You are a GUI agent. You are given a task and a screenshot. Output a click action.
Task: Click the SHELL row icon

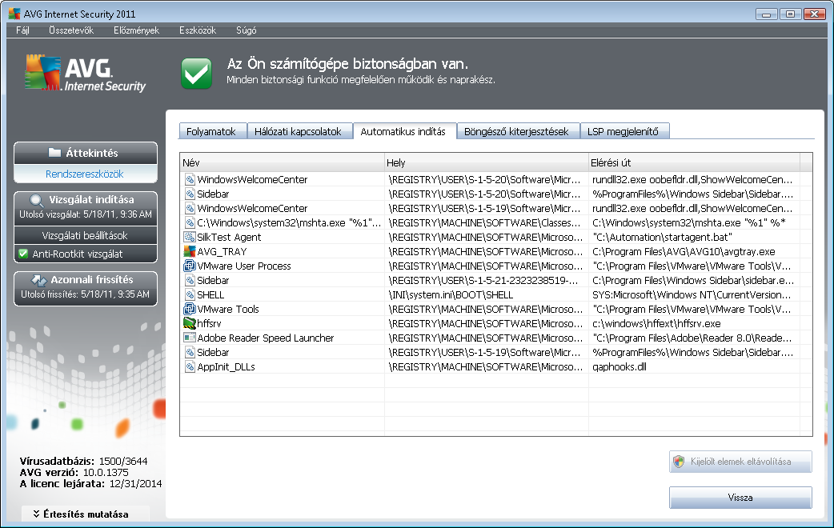[190, 294]
